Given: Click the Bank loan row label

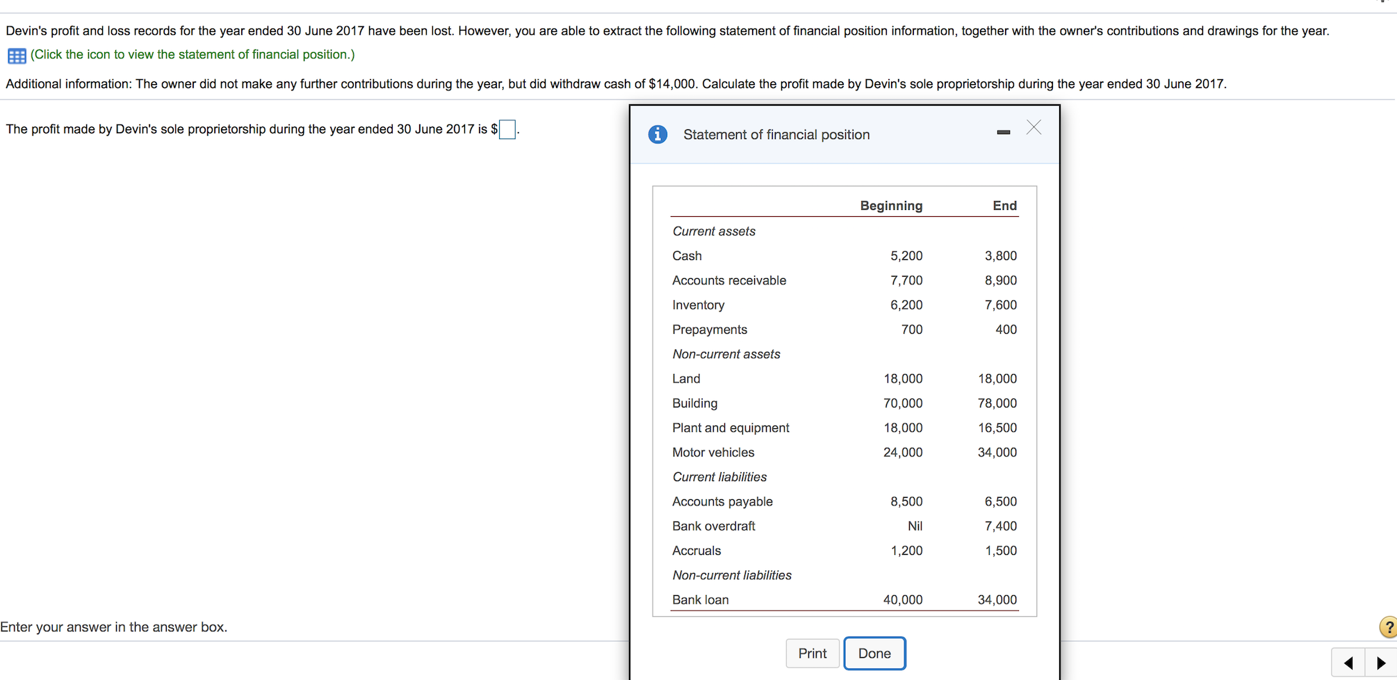Looking at the screenshot, I should [x=700, y=600].
